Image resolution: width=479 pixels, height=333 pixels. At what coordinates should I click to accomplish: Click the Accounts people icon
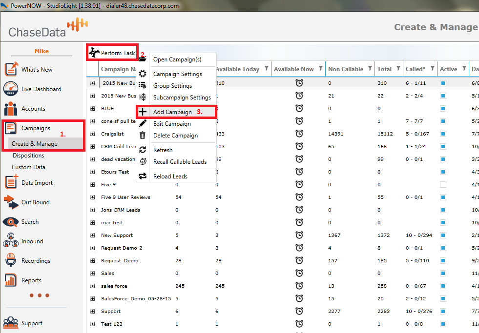(x=11, y=109)
